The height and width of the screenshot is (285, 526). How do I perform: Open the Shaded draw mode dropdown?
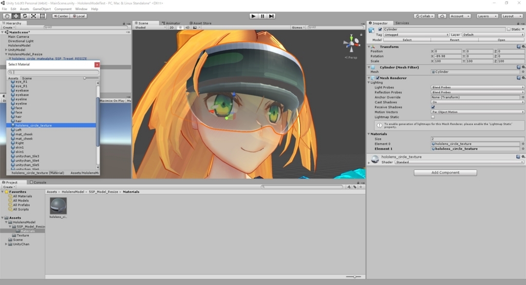tap(151, 28)
